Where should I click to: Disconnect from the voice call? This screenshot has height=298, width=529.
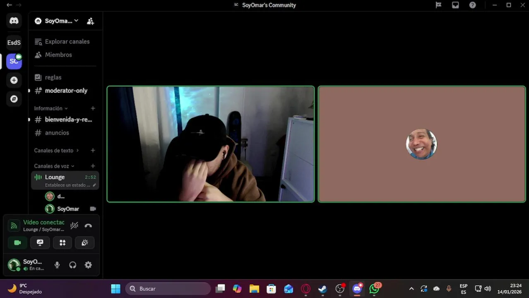88,226
